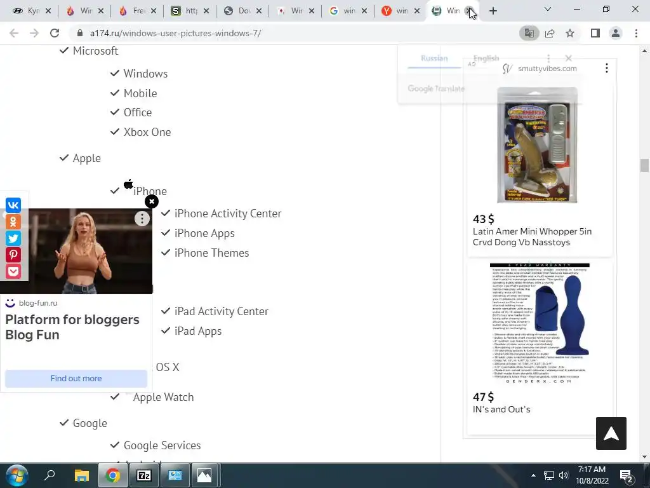The height and width of the screenshot is (488, 650).
Task: Open a new browser tab
Action: (x=493, y=11)
